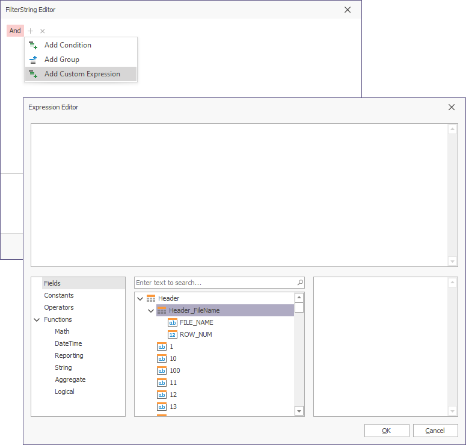The width and height of the screenshot is (466, 445).
Task: Click the ROW_NUM numeric field icon
Action: coord(173,335)
